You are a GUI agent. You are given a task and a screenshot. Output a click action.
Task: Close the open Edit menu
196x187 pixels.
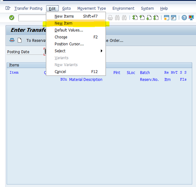click(52, 8)
